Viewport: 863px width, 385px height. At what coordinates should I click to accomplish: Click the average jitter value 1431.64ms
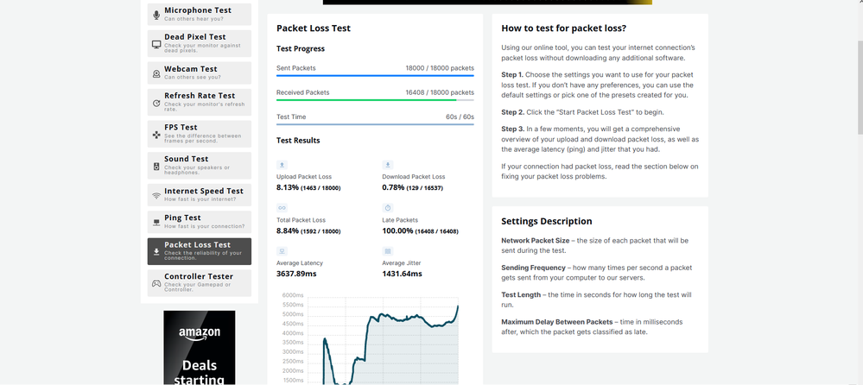[x=402, y=274]
